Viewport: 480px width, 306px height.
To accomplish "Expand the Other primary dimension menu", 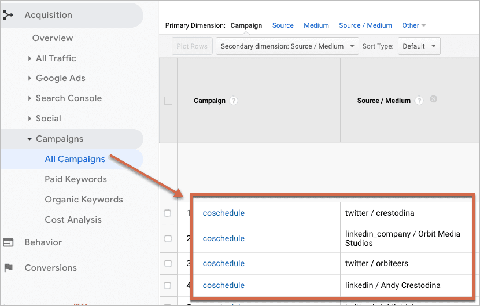I will [x=414, y=25].
